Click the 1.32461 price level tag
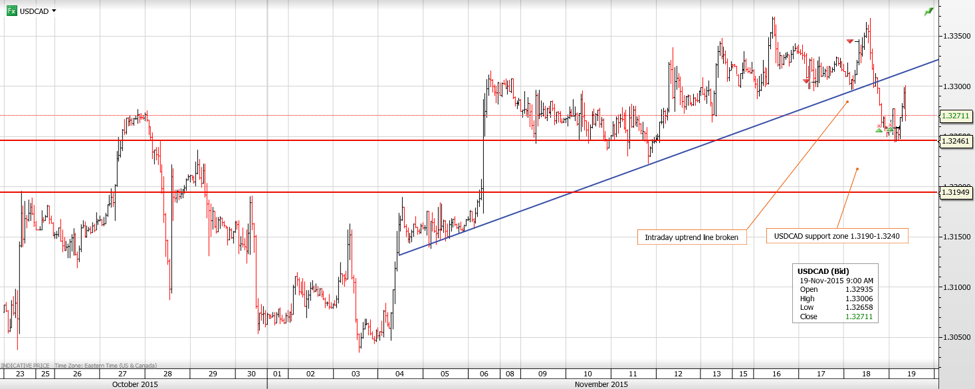This screenshot has width=975, height=389. (x=955, y=140)
